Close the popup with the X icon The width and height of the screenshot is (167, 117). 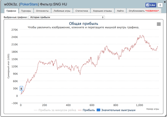(165, 2)
